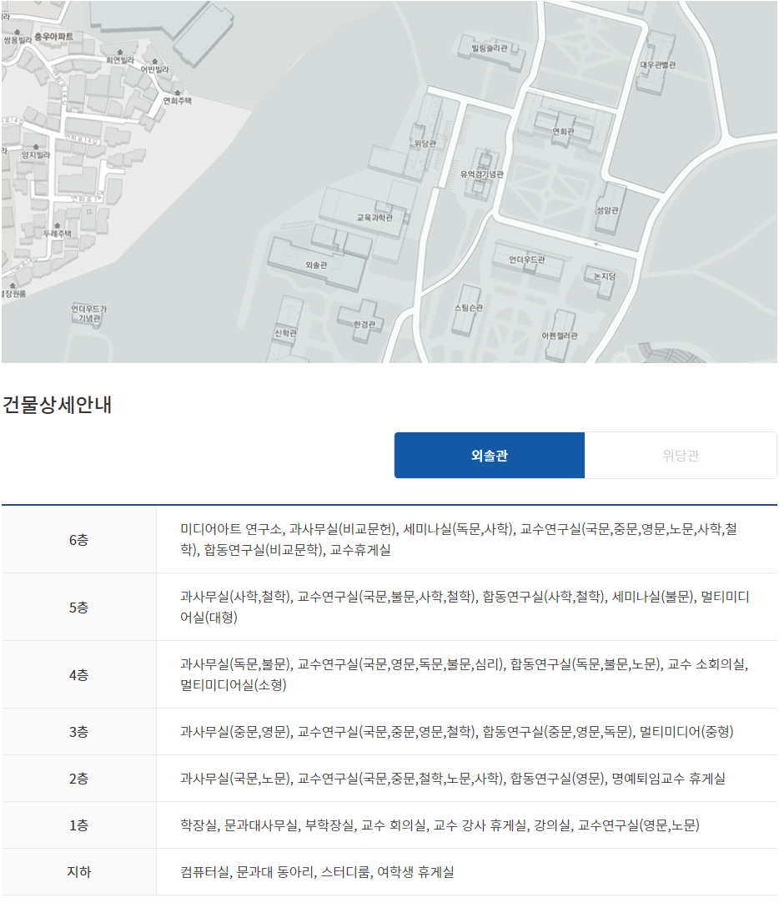This screenshot has height=908, width=779.
Task: Switch to the 위당관 tab
Action: click(x=681, y=456)
